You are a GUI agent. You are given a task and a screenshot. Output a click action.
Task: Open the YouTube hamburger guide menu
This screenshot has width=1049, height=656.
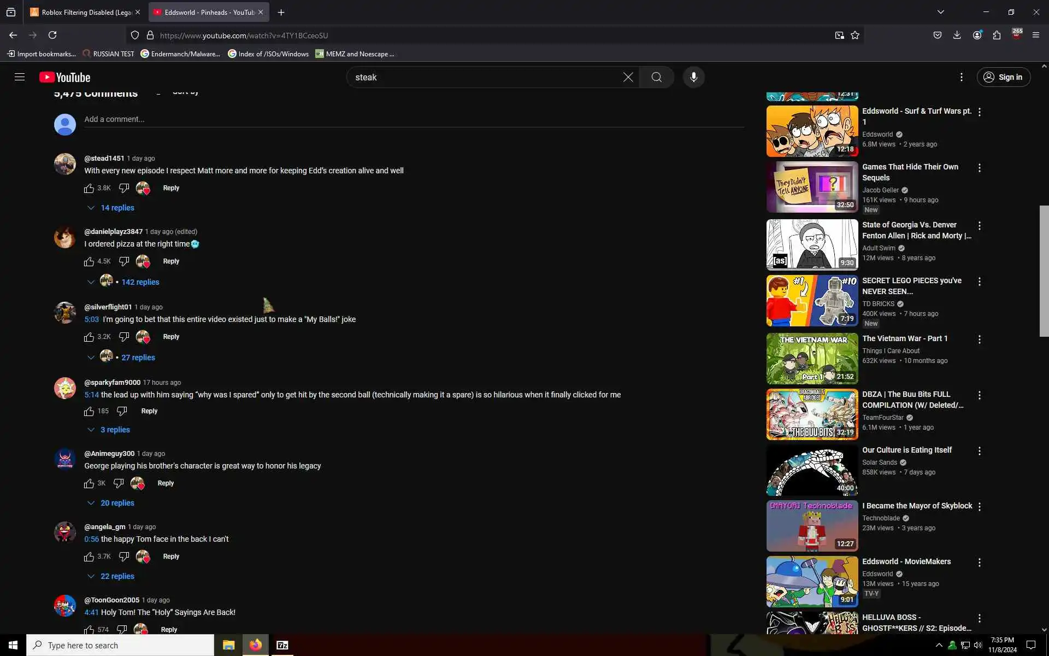(x=20, y=77)
